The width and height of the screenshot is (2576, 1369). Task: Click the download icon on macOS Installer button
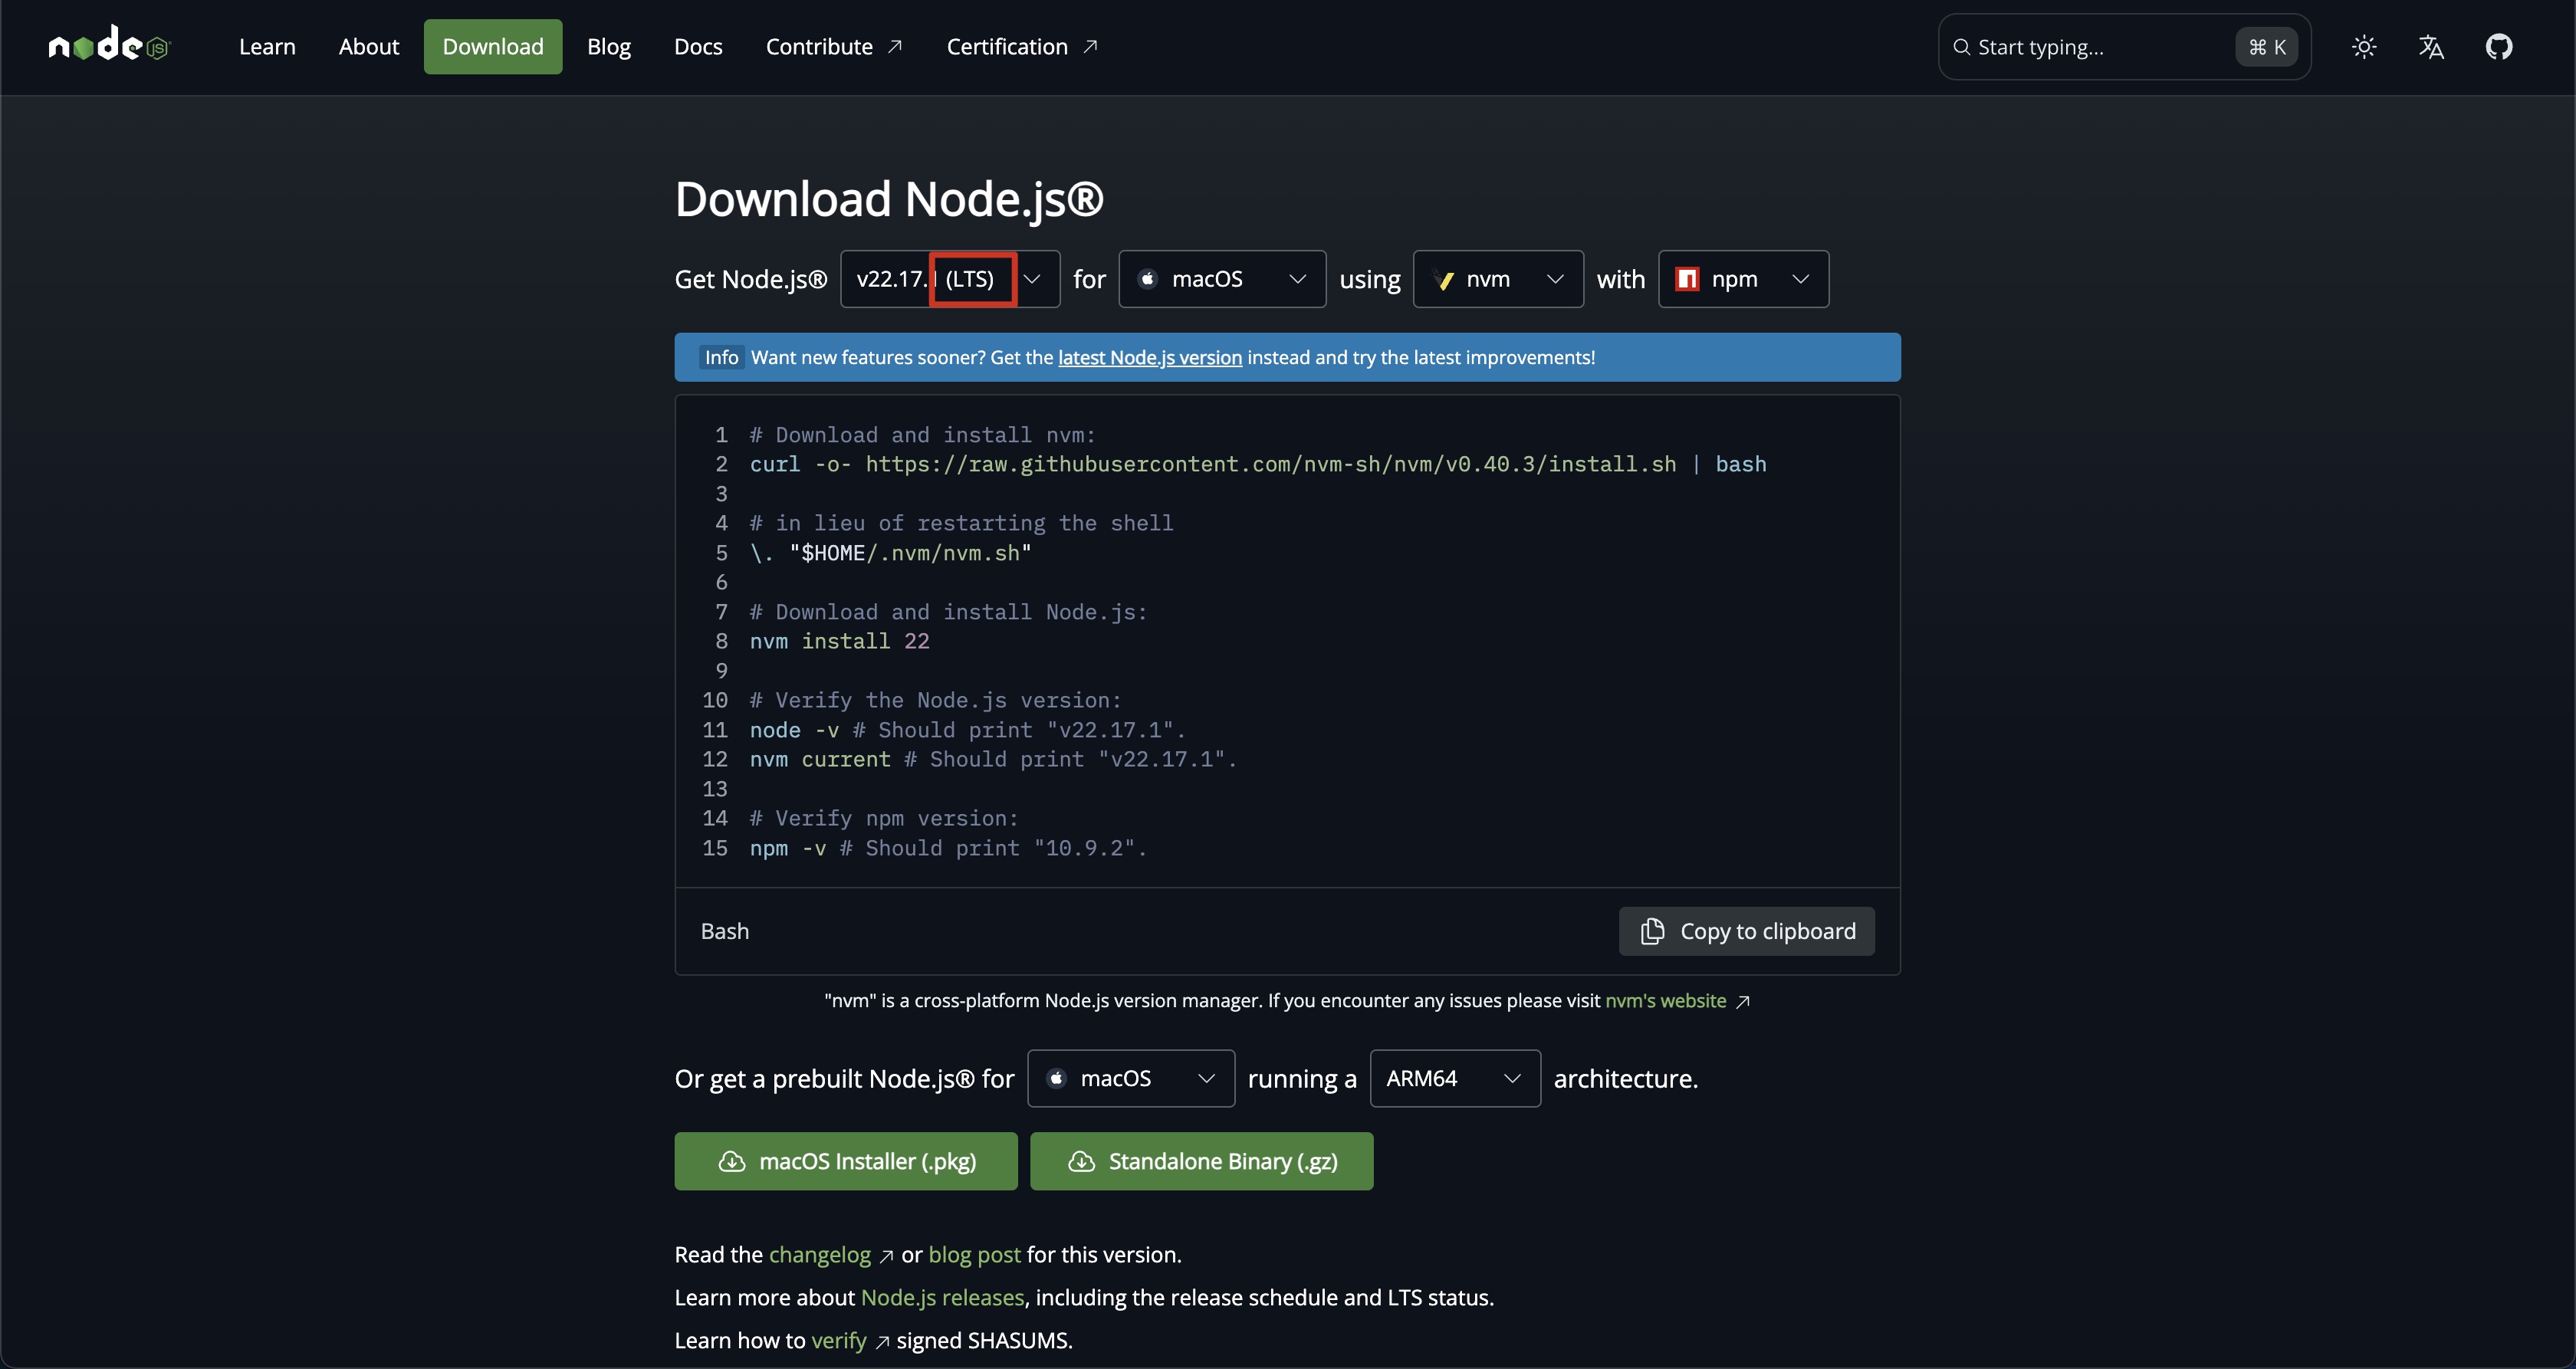pos(732,1161)
